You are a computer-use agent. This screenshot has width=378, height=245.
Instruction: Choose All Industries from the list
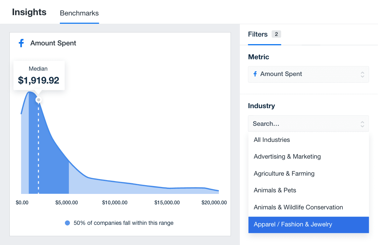click(x=272, y=140)
